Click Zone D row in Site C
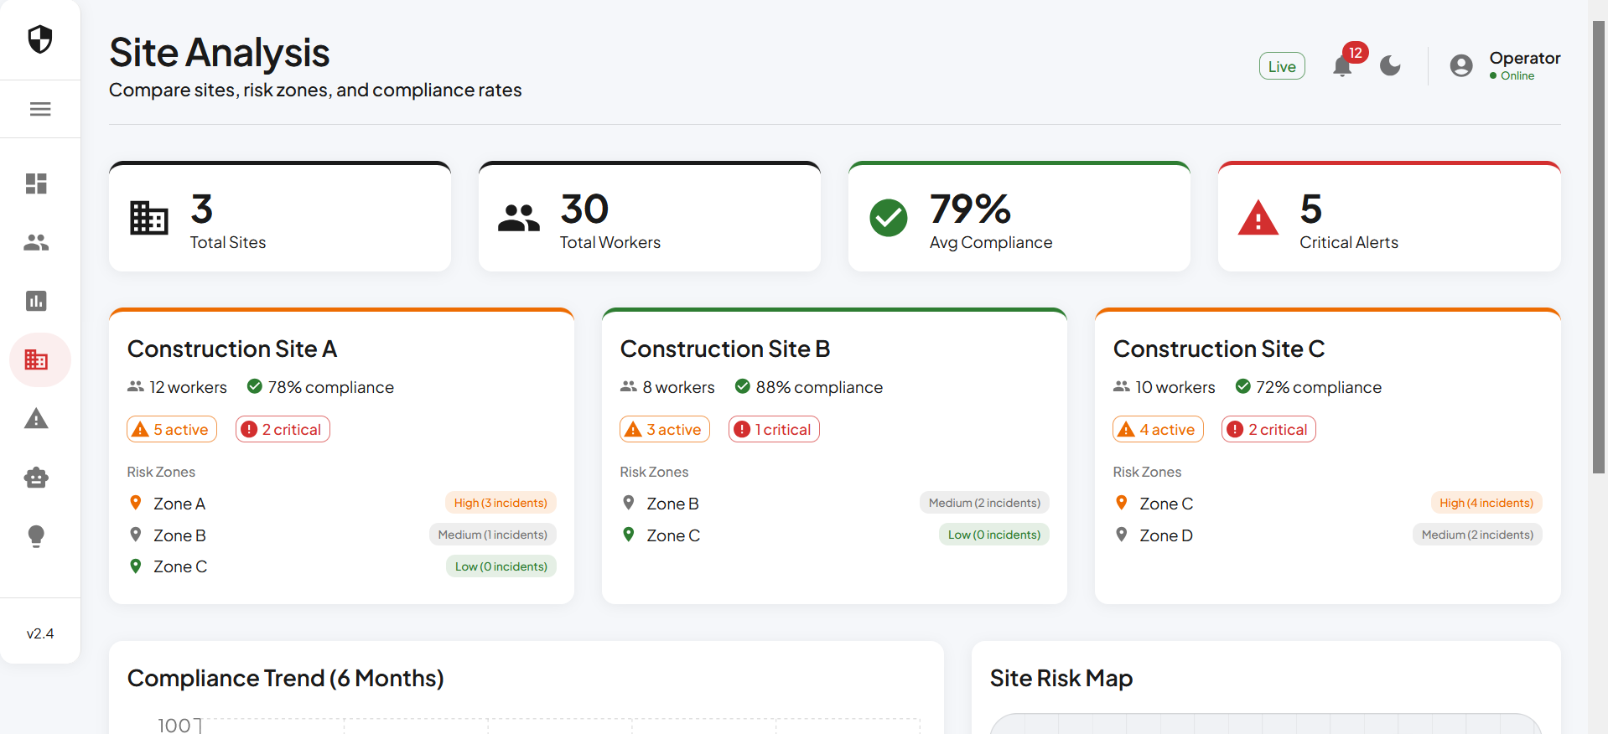1608x734 pixels. coord(1328,535)
